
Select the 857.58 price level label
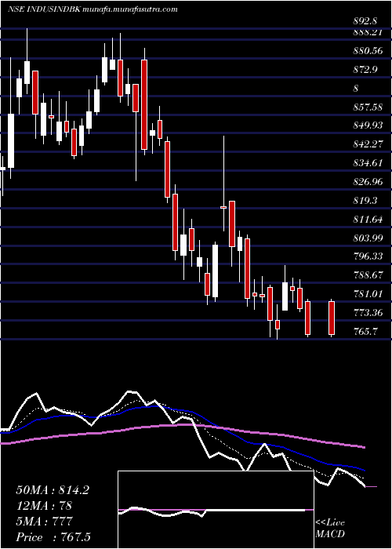[x=368, y=107]
